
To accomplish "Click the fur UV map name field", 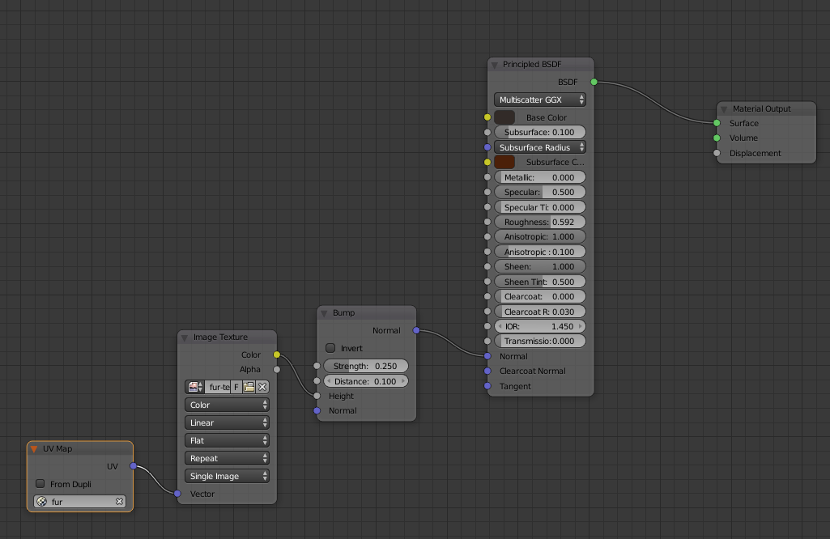I will point(80,502).
